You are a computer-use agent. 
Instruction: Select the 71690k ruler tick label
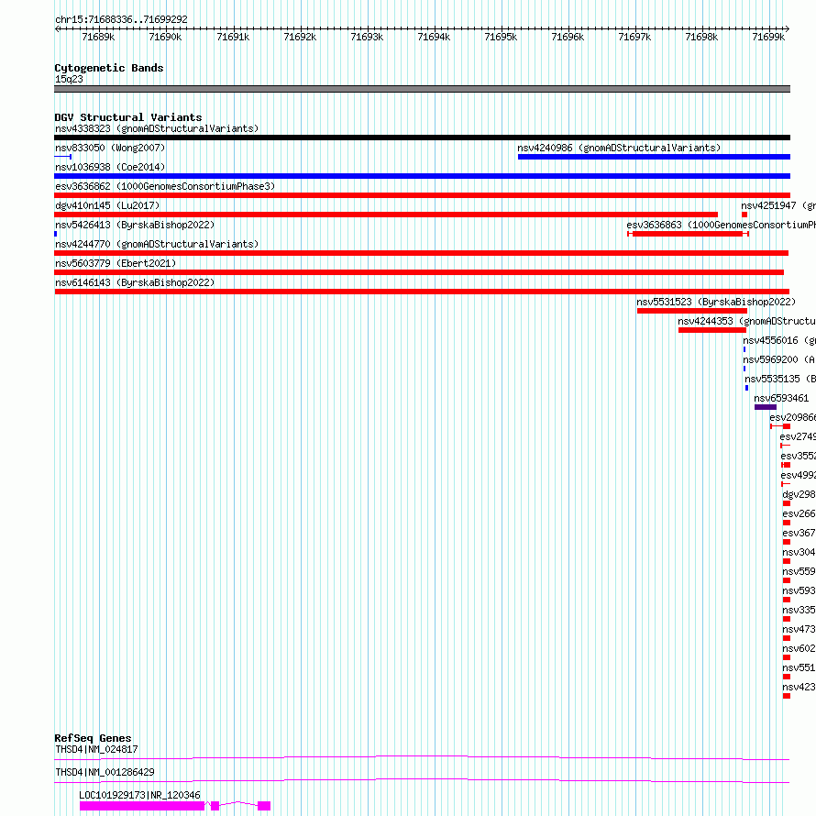(165, 37)
